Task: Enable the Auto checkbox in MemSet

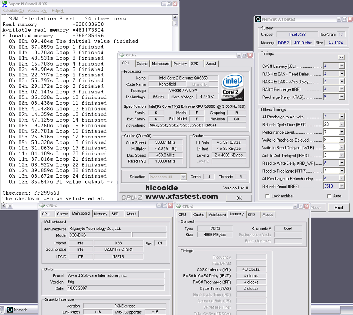Action: [329, 196]
